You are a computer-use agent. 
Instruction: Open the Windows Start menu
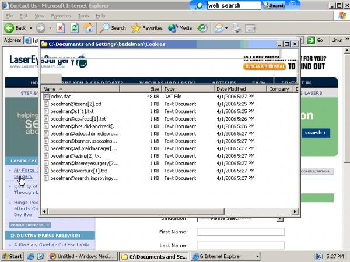coord(12,256)
